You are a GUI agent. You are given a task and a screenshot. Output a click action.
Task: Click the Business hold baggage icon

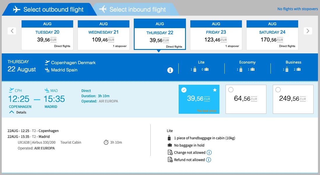298,69
